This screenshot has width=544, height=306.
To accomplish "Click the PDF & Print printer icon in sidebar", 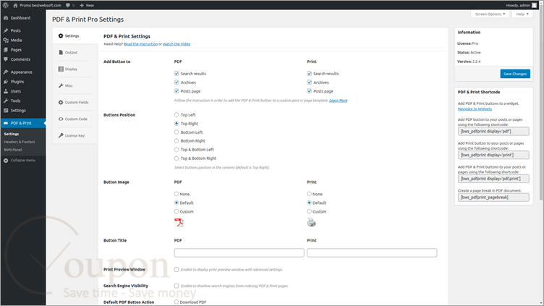I will coord(6,123).
